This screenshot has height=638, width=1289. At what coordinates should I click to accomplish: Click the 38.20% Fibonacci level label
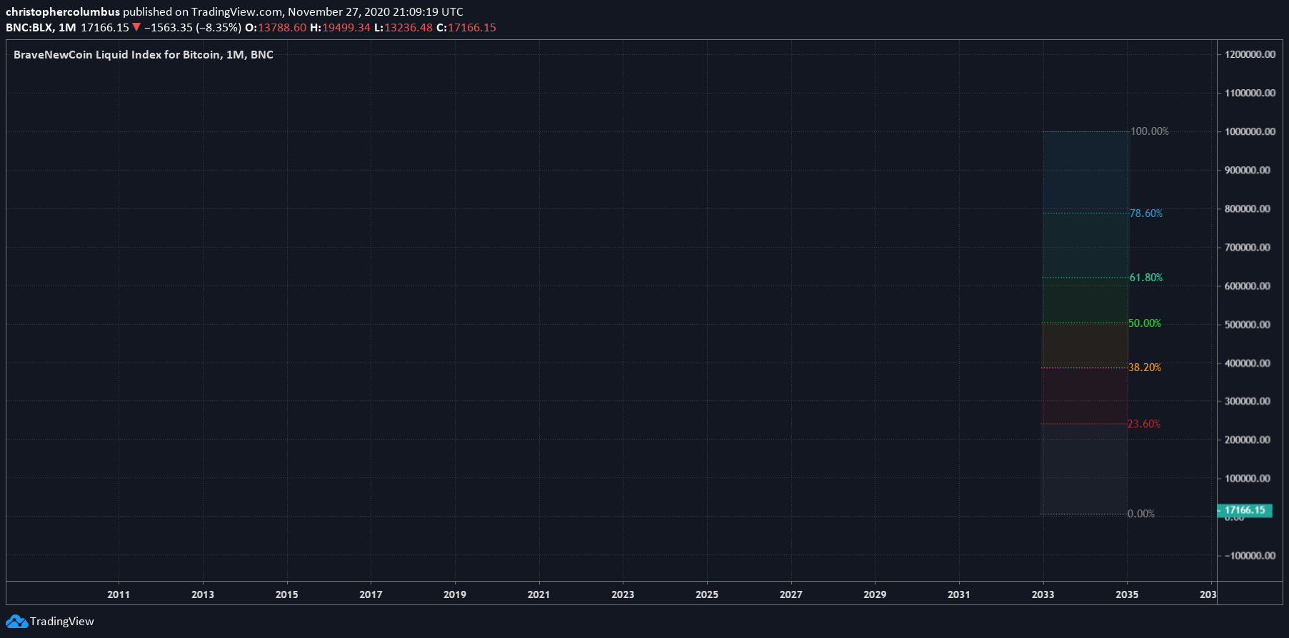point(1145,368)
